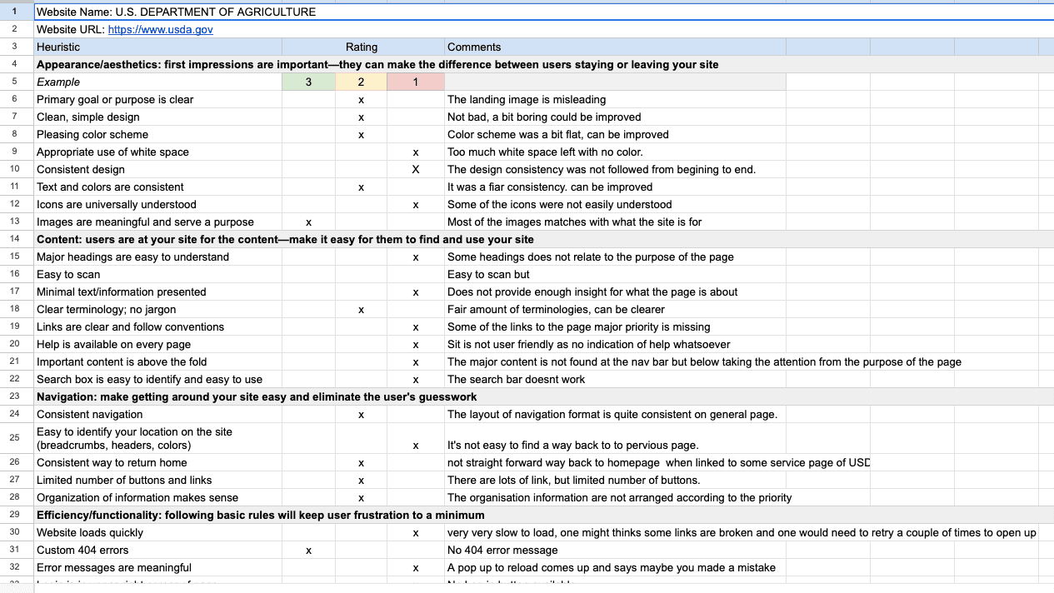
Task: Click the Comments header cell
Action: (x=614, y=47)
